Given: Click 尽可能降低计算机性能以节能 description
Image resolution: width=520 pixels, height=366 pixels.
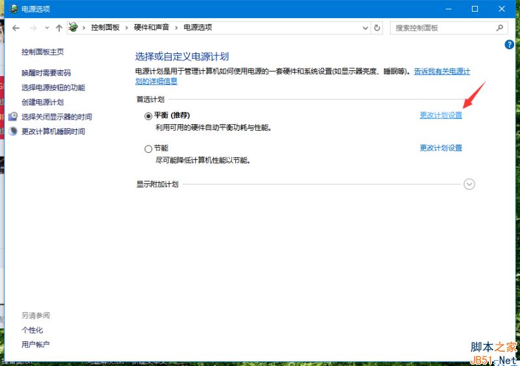Looking at the screenshot, I should pos(203,161).
